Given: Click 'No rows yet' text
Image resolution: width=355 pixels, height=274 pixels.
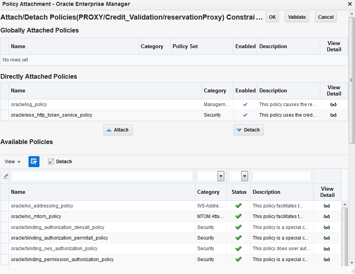Looking at the screenshot, I should pos(15,60).
